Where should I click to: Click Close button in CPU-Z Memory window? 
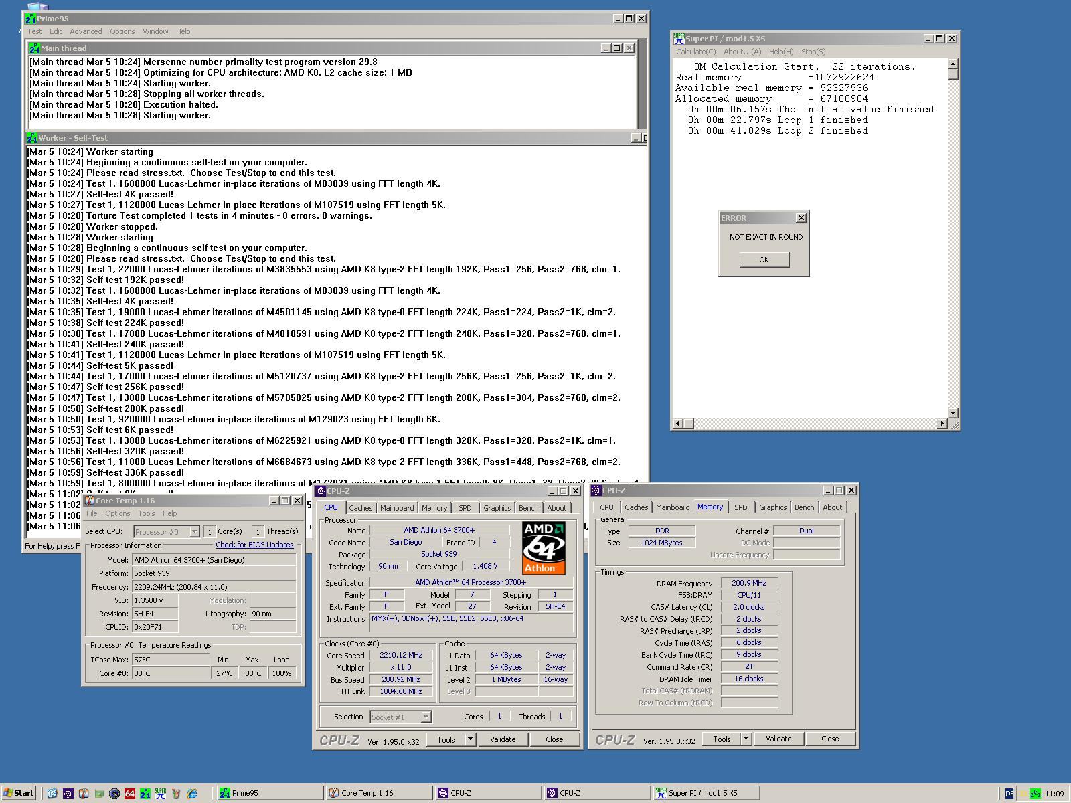[x=829, y=739]
